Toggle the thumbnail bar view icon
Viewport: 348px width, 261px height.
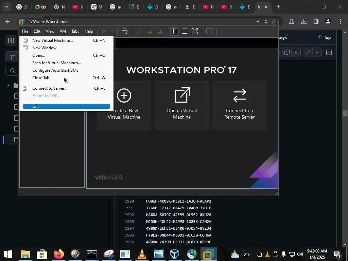pos(185,31)
